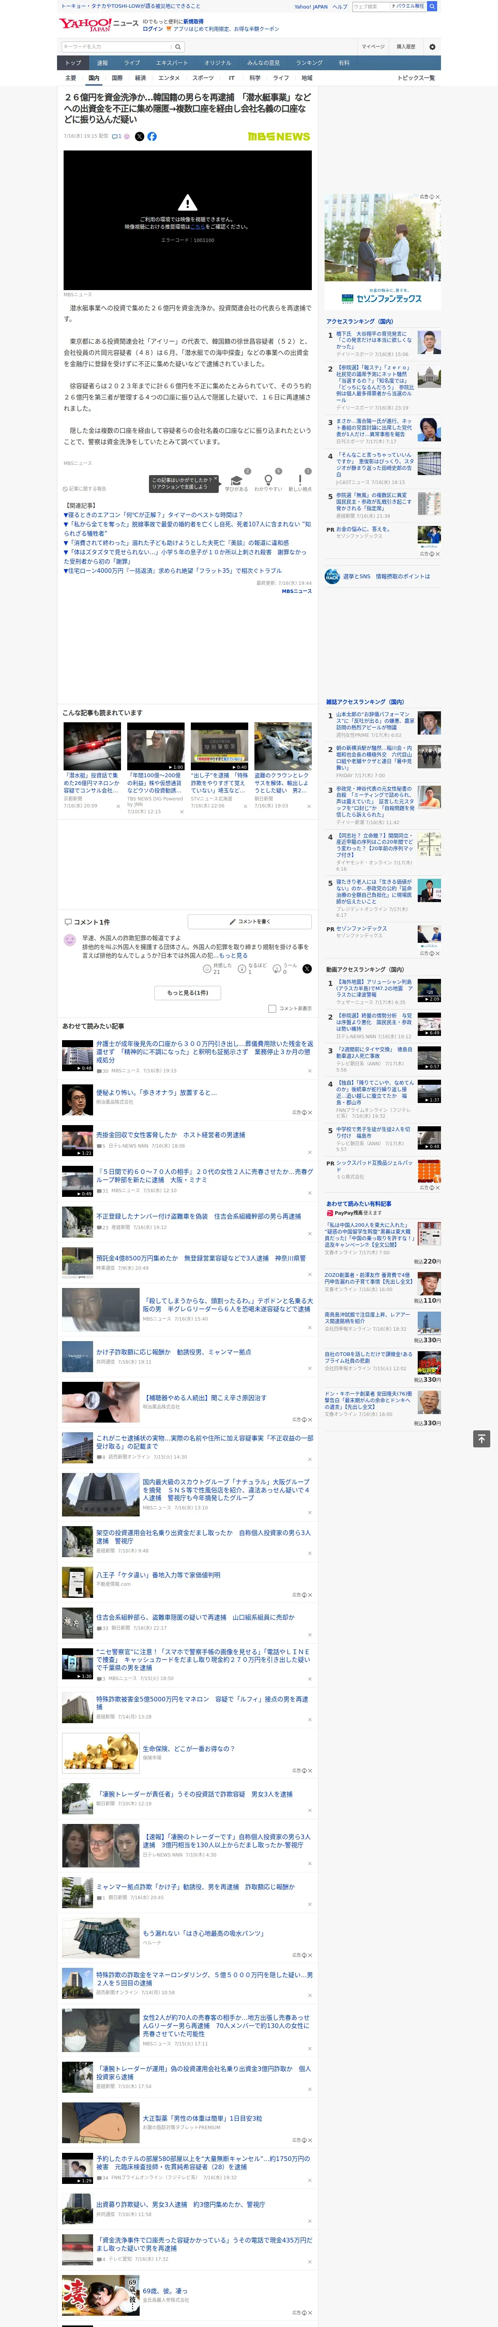Select the 国際 category

coord(117,78)
